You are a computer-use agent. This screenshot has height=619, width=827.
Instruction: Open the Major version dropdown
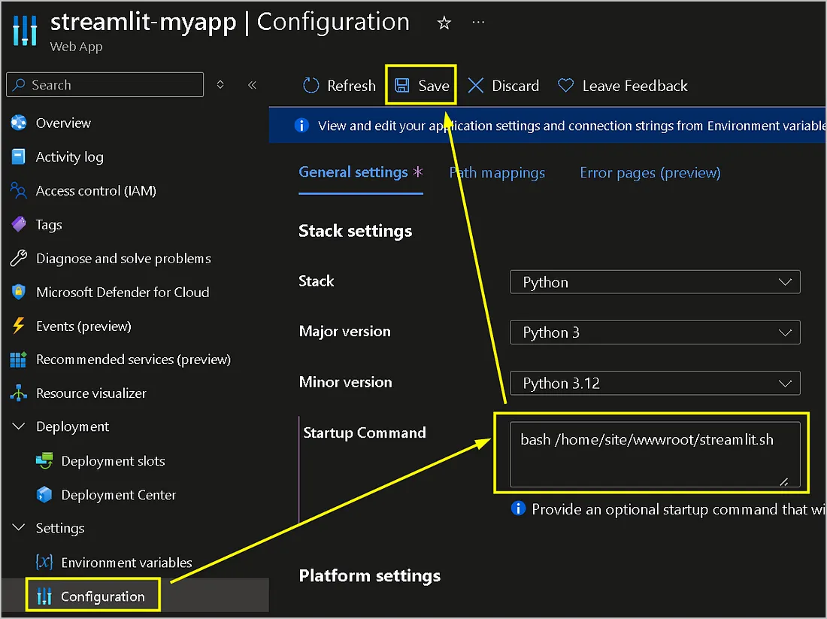tap(654, 332)
